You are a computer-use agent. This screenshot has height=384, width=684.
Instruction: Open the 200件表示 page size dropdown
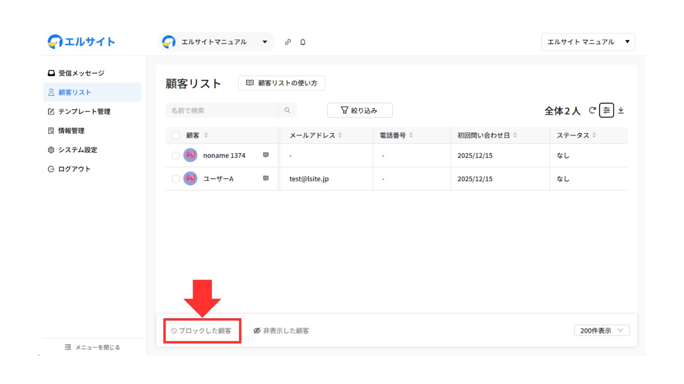601,330
